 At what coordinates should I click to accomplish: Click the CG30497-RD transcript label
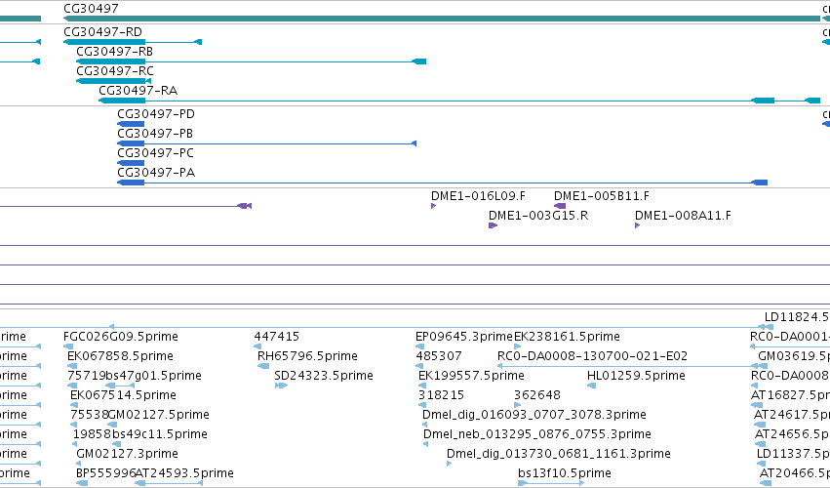coord(102,32)
